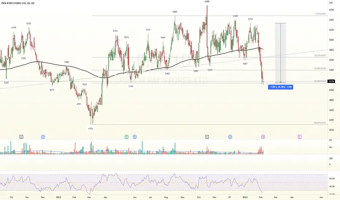Screen dimensions: 340x200
Task: Click the lightning bolt event icon at February 2023
Action: tap(263, 137)
